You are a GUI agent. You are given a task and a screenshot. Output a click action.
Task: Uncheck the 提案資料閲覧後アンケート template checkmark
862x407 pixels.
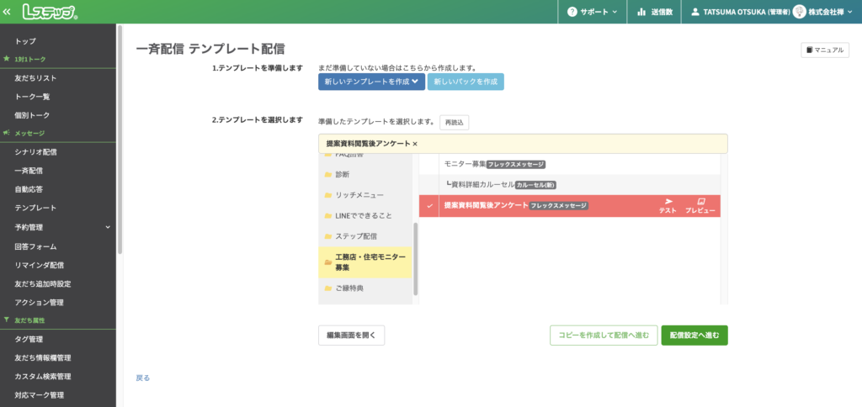(430, 206)
